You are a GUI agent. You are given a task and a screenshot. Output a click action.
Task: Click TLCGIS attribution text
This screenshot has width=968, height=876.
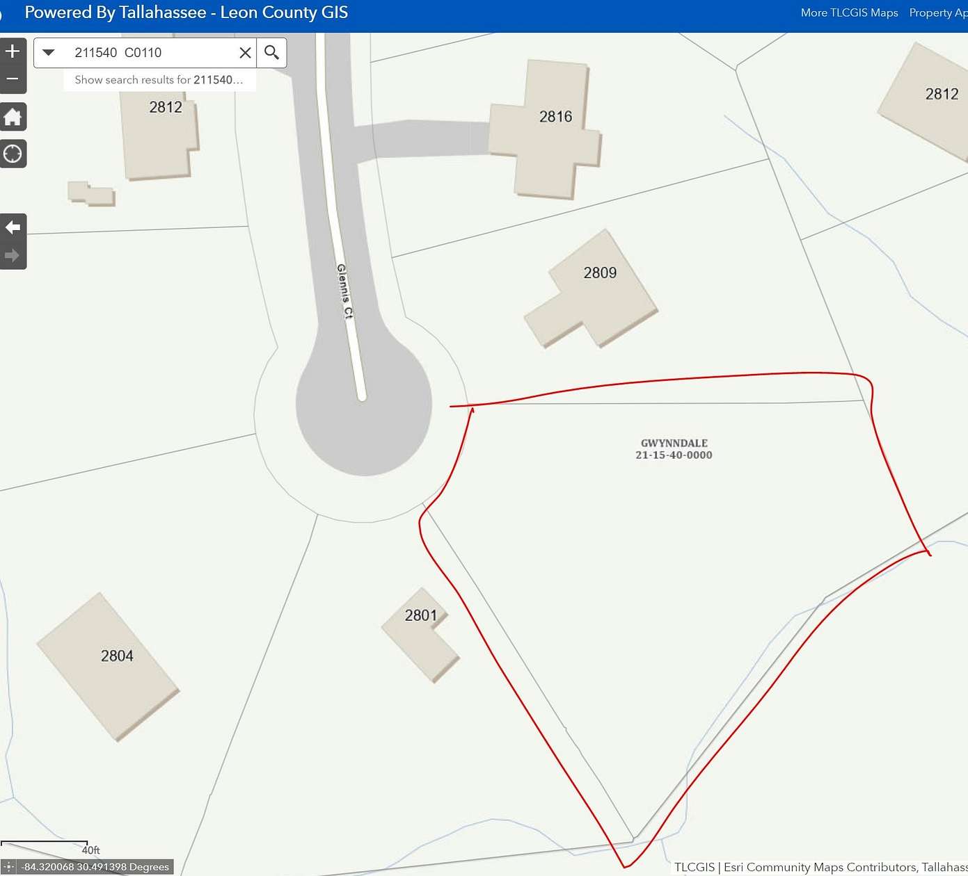pos(694,867)
